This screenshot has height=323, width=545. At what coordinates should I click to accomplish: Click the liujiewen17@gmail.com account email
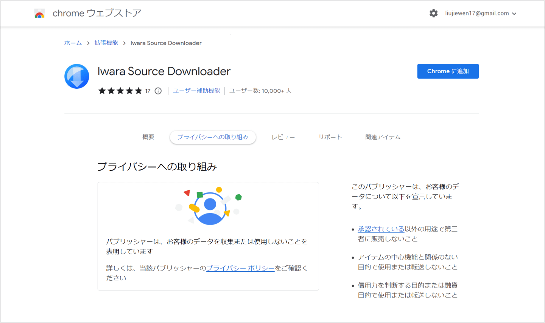coord(477,13)
